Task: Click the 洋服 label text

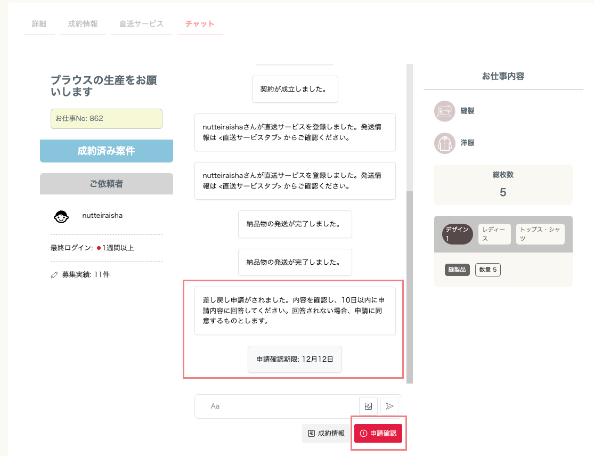Action: coord(467,143)
